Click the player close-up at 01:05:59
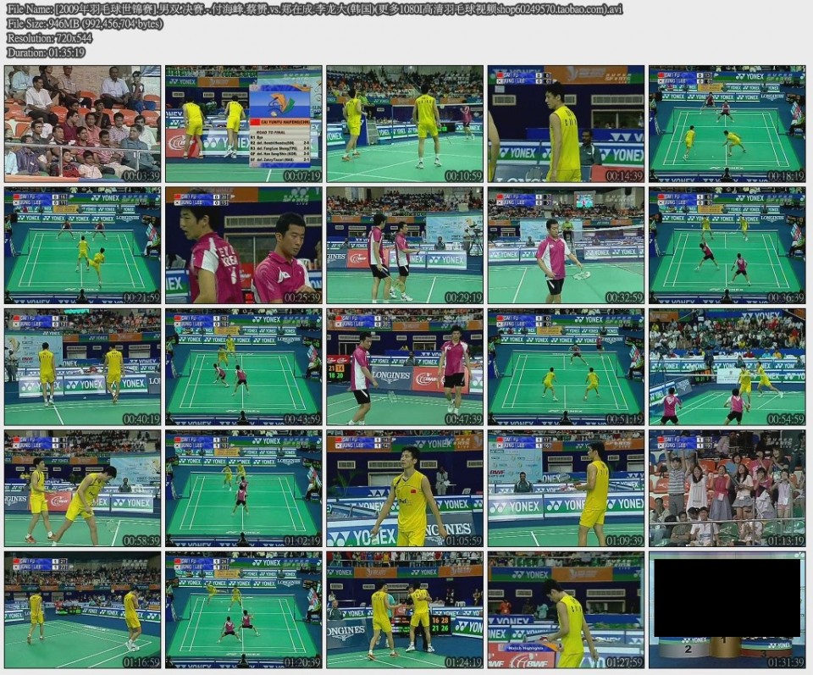This screenshot has height=675, width=813. 405,489
